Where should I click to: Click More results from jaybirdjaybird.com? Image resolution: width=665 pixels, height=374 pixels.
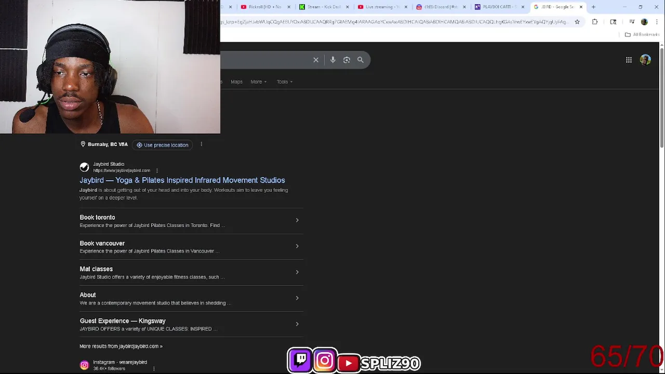coord(121,346)
